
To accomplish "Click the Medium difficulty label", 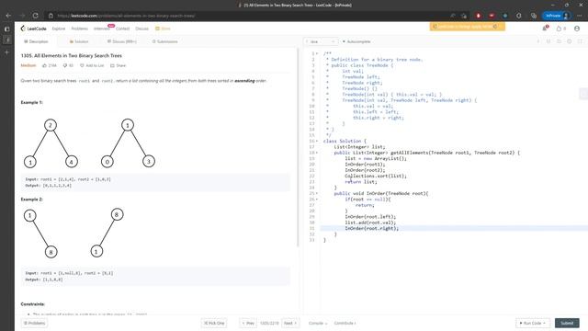I will [x=28, y=65].
